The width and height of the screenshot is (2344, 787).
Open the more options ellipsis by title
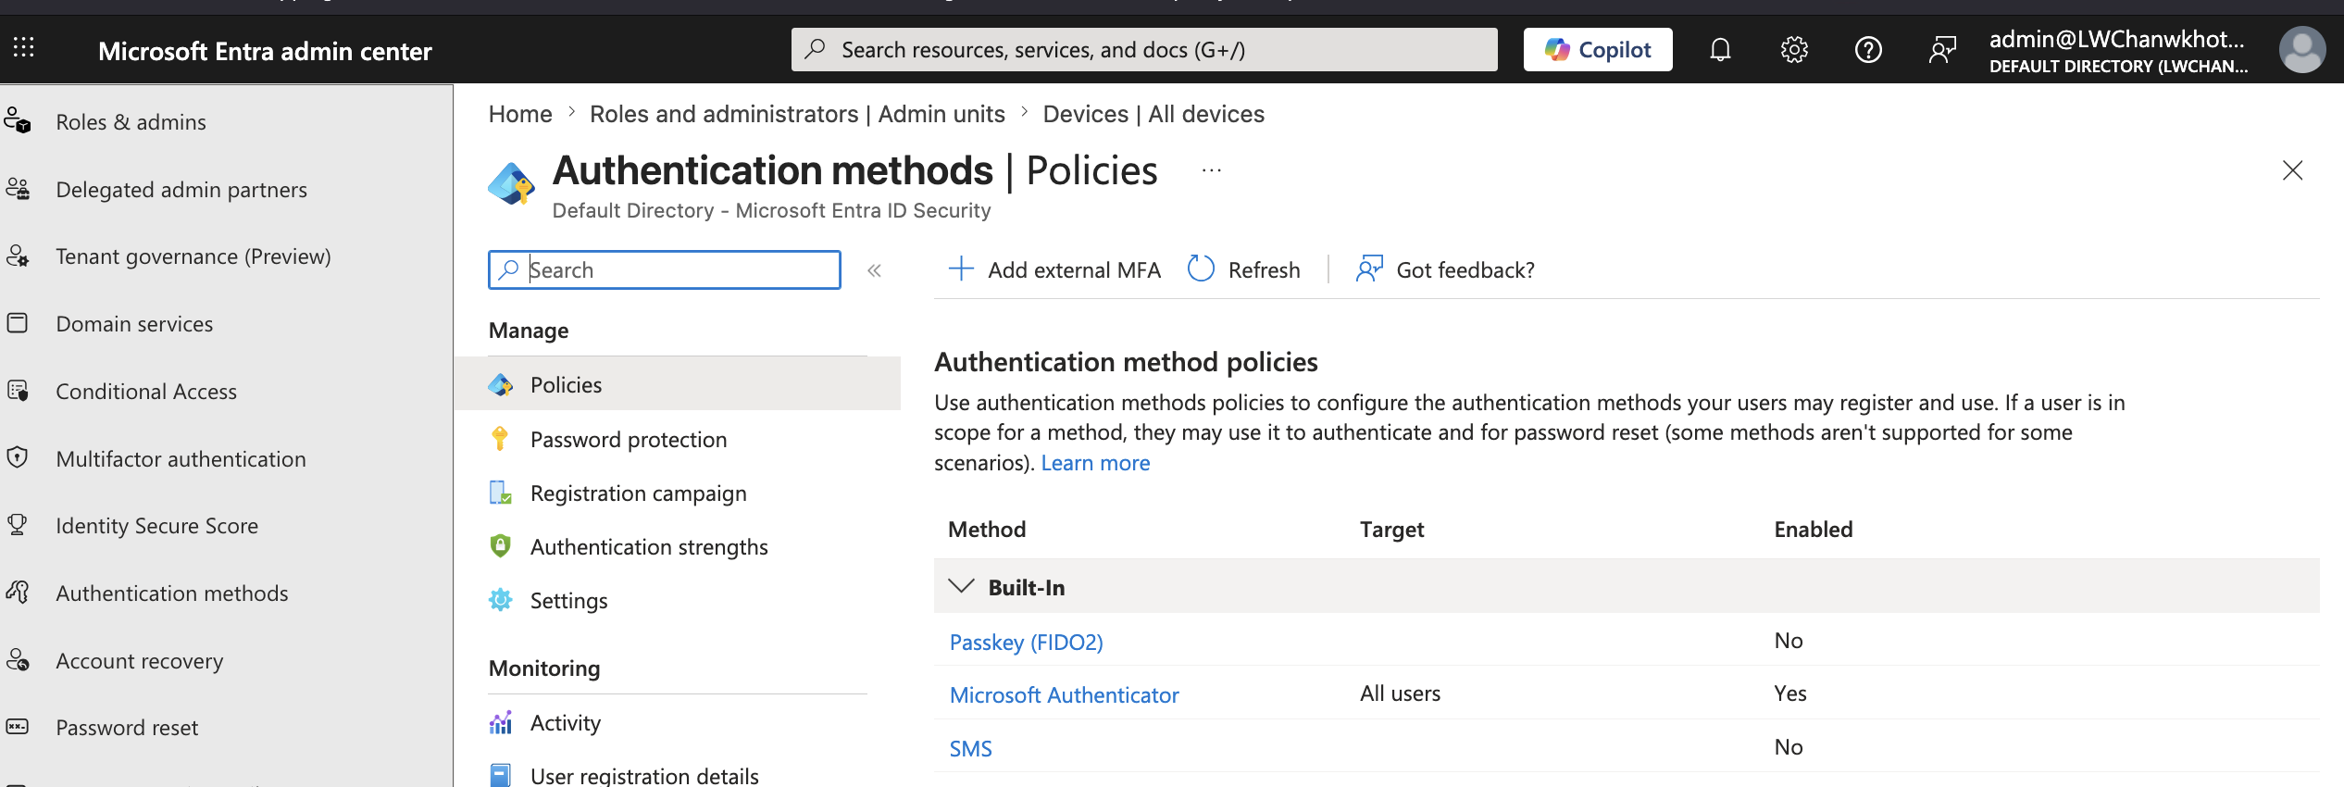[x=1211, y=170]
